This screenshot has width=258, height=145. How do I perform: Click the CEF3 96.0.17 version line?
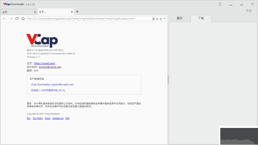pyautogui.click(x=51, y=53)
